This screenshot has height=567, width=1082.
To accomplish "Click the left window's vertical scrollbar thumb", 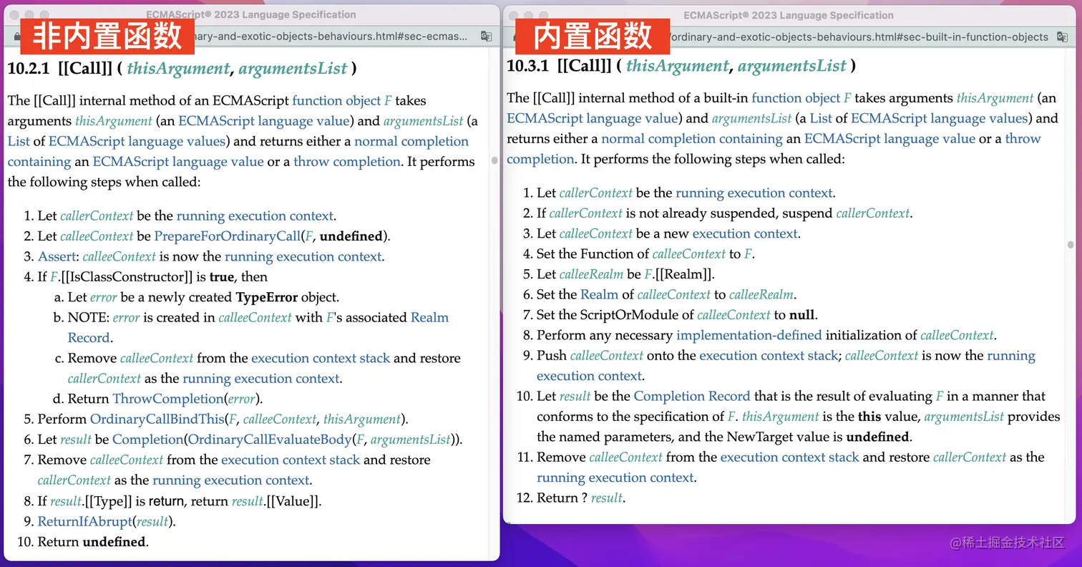I will pyautogui.click(x=494, y=160).
